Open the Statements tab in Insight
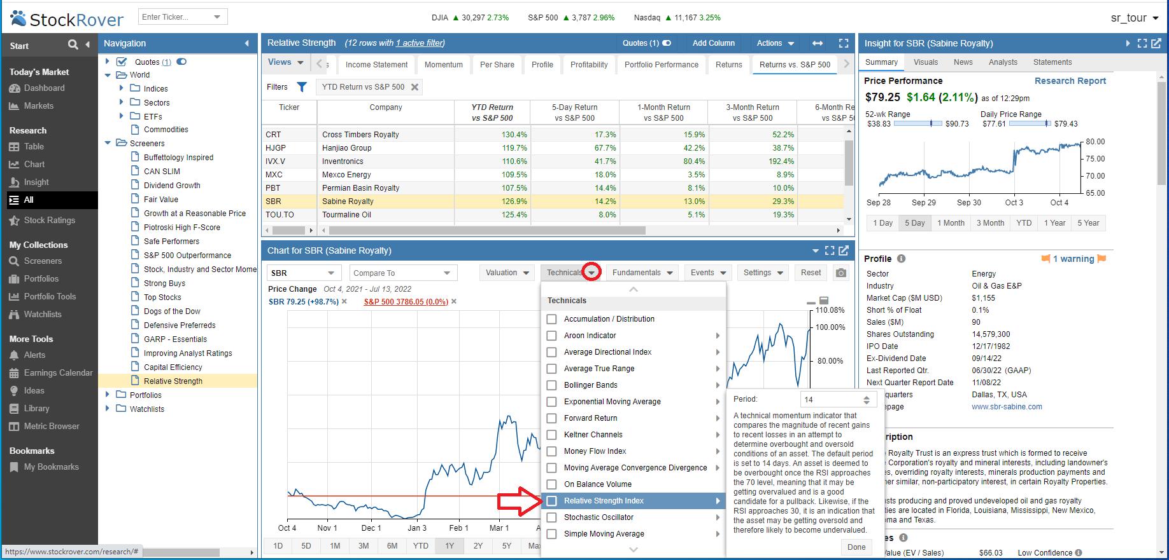 [x=1052, y=62]
